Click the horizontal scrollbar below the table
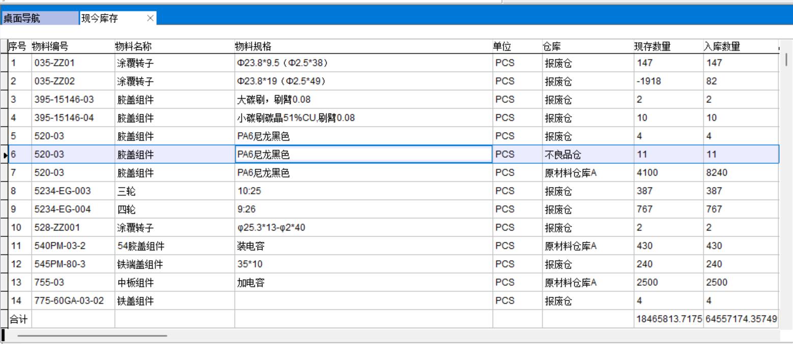 tap(92, 336)
